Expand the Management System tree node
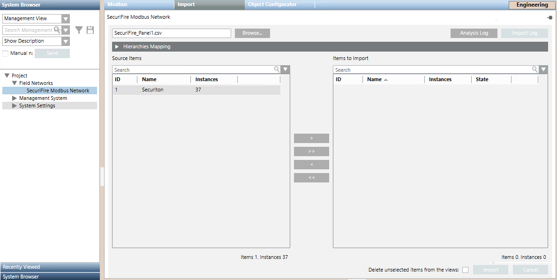This screenshot has width=557, height=280. click(x=14, y=98)
